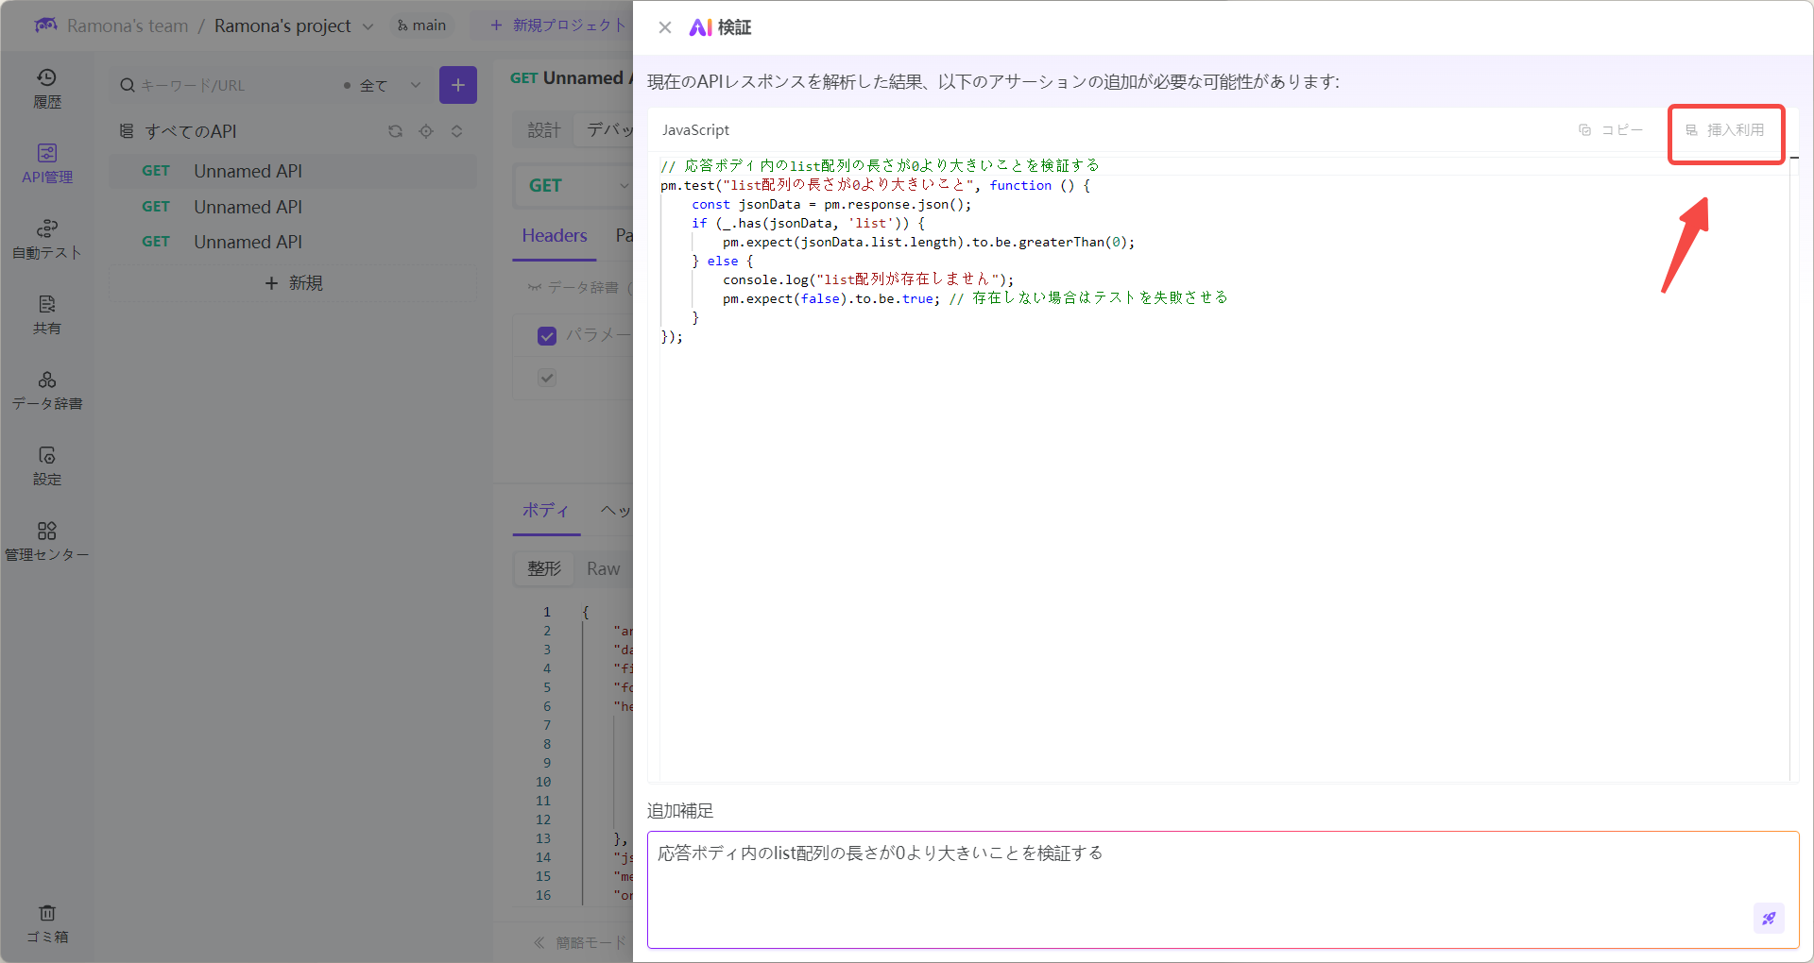
Task: Open the ゴミ箱 trash section
Action: pyautogui.click(x=46, y=922)
